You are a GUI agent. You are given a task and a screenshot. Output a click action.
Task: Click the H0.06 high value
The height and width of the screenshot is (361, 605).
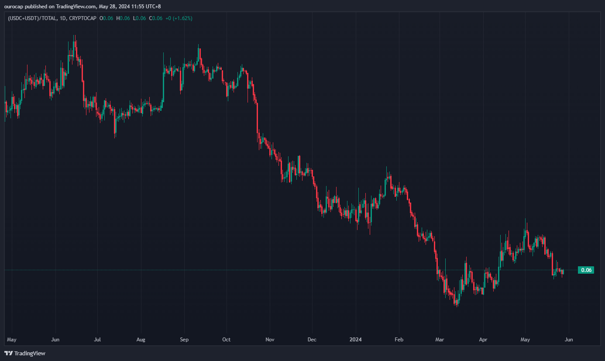(123, 18)
